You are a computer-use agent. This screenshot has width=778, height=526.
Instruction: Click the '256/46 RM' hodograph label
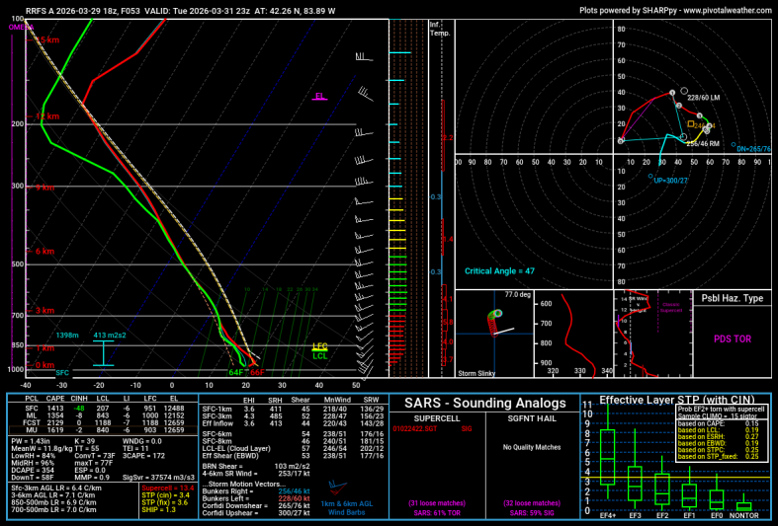pyautogui.click(x=703, y=144)
